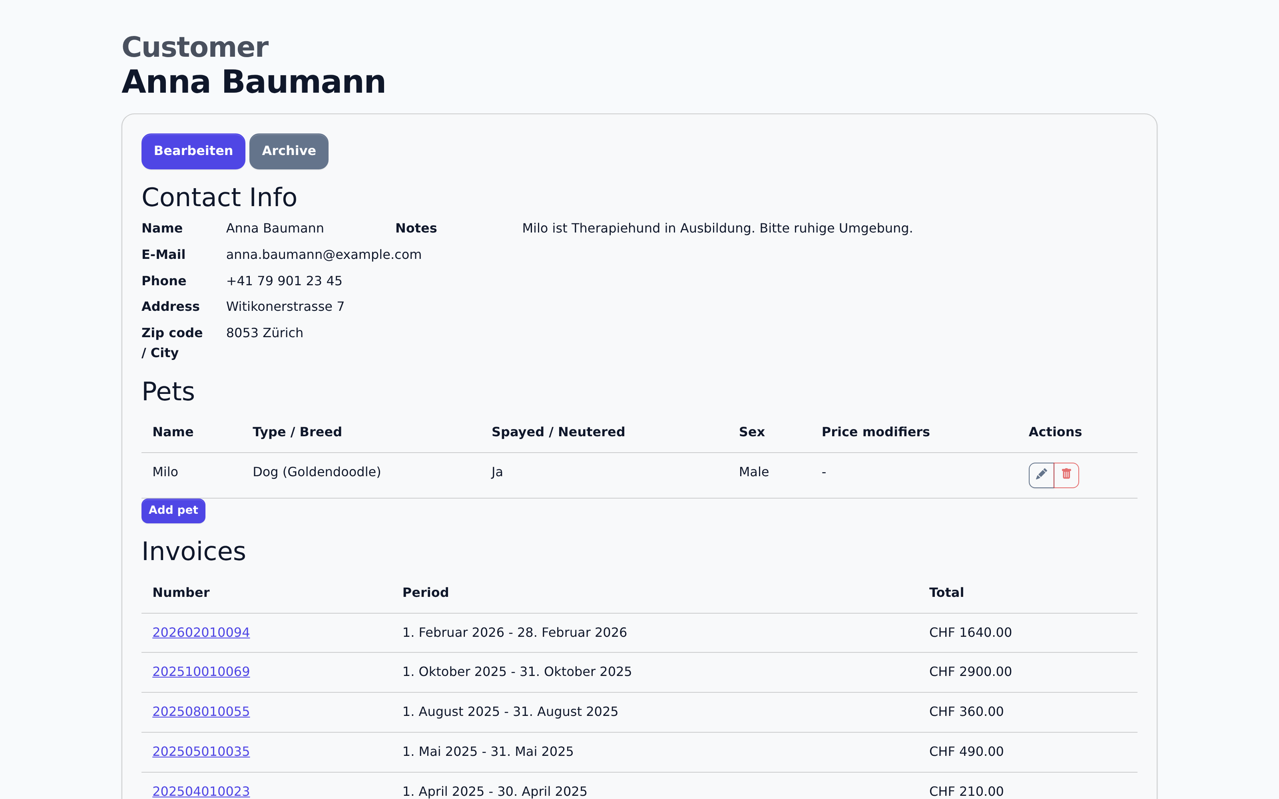Click the Number column header in Invoices
Viewport: 1279px width, 799px height.
click(181, 592)
